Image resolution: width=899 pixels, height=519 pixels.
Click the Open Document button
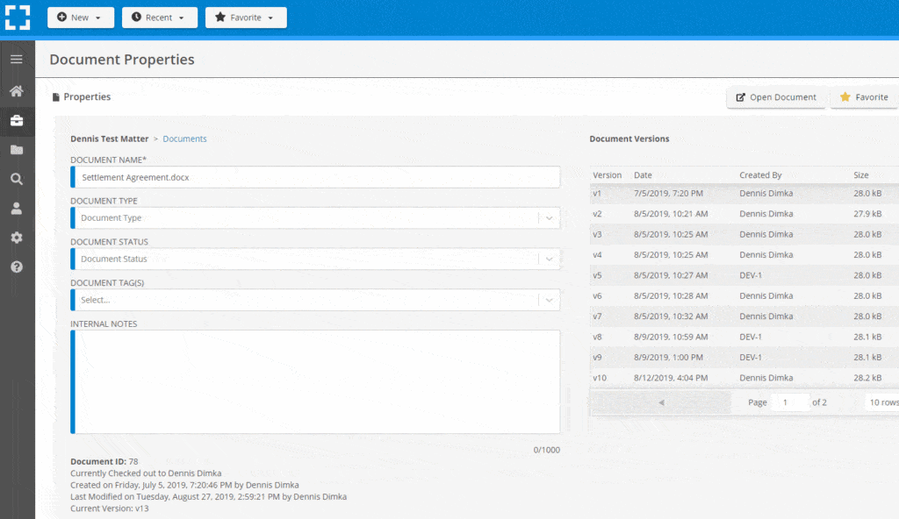point(776,97)
